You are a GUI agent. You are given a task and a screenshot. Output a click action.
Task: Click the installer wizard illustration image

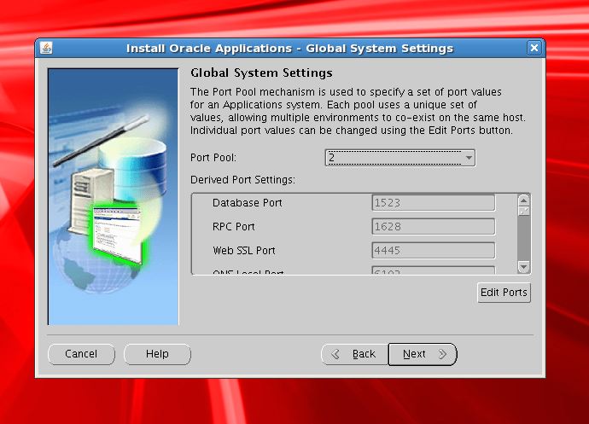[113, 196]
